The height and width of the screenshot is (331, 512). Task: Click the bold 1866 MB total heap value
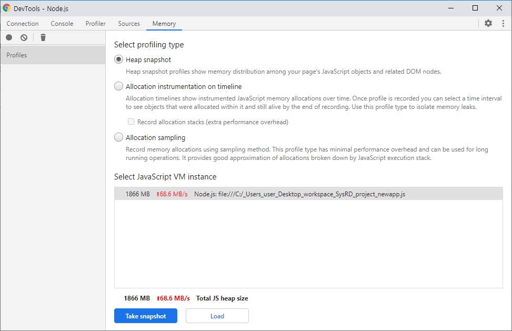point(137,298)
